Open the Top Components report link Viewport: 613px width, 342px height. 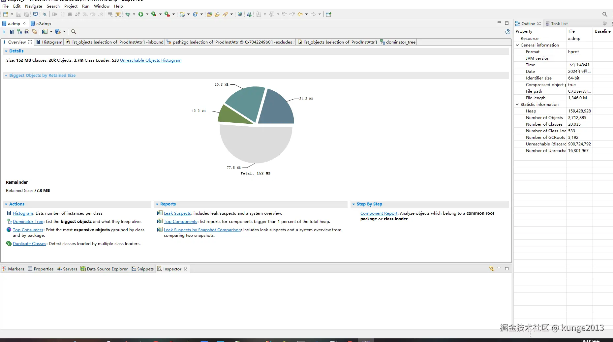[181, 222]
